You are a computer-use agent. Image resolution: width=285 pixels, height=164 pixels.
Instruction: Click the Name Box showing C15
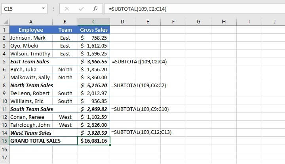click(25, 9)
